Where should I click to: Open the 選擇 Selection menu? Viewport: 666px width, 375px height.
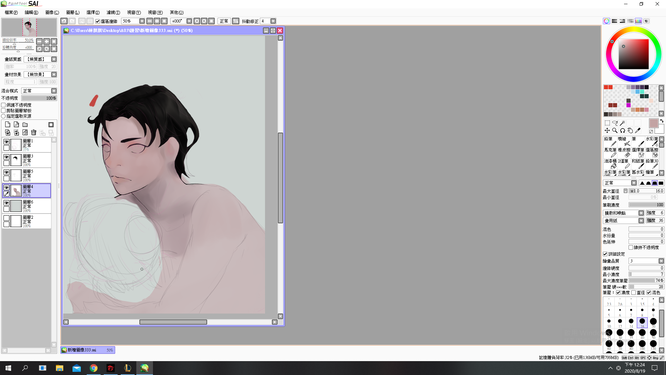click(x=93, y=12)
